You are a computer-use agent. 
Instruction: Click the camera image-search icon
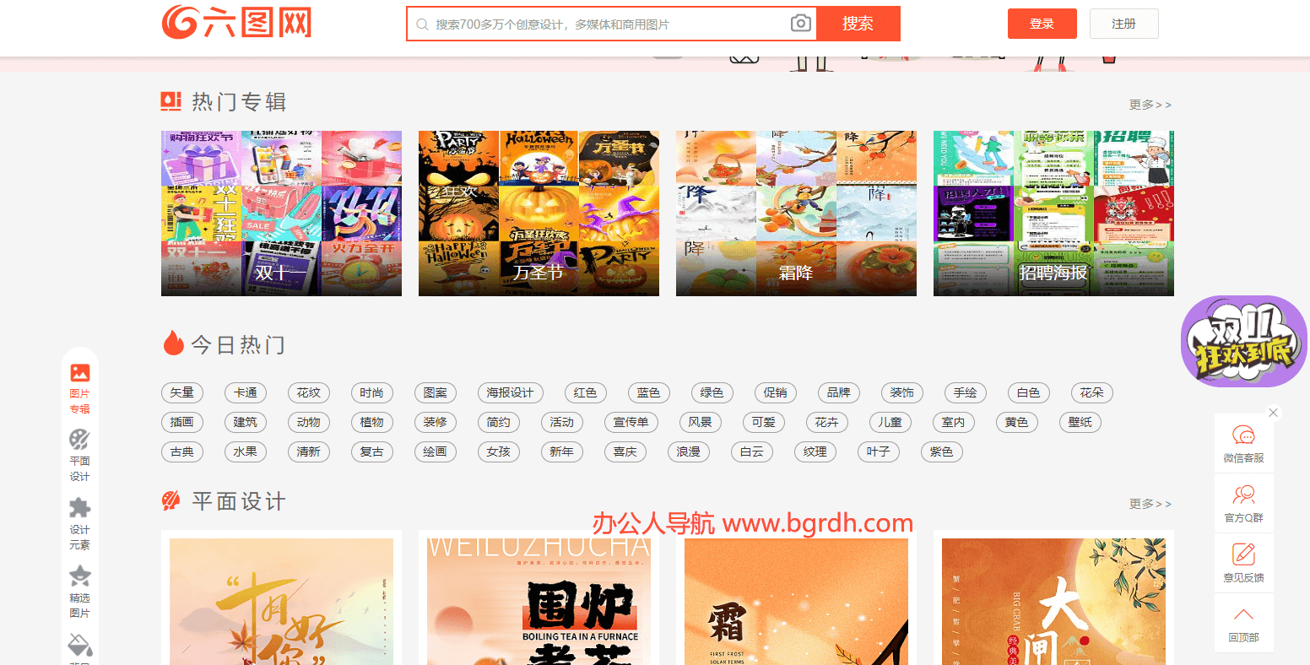(800, 24)
